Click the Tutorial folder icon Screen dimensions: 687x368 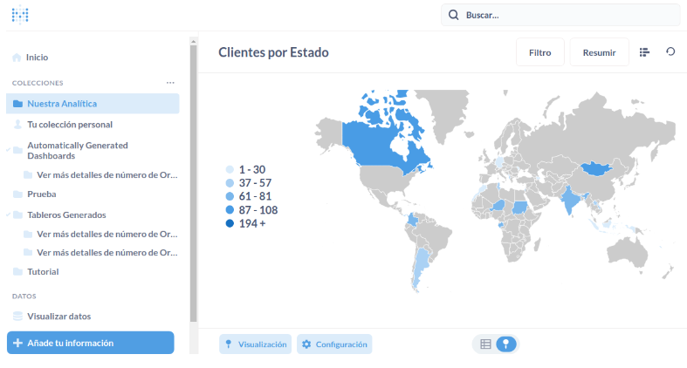(x=17, y=271)
